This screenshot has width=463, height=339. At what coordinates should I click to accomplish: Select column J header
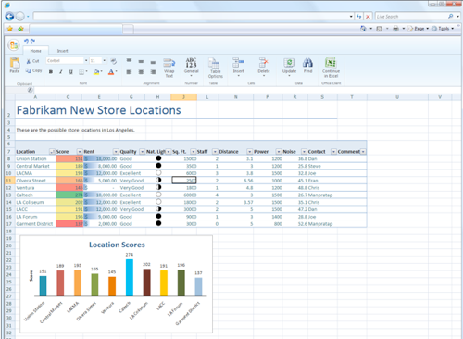pyautogui.click(x=183, y=97)
